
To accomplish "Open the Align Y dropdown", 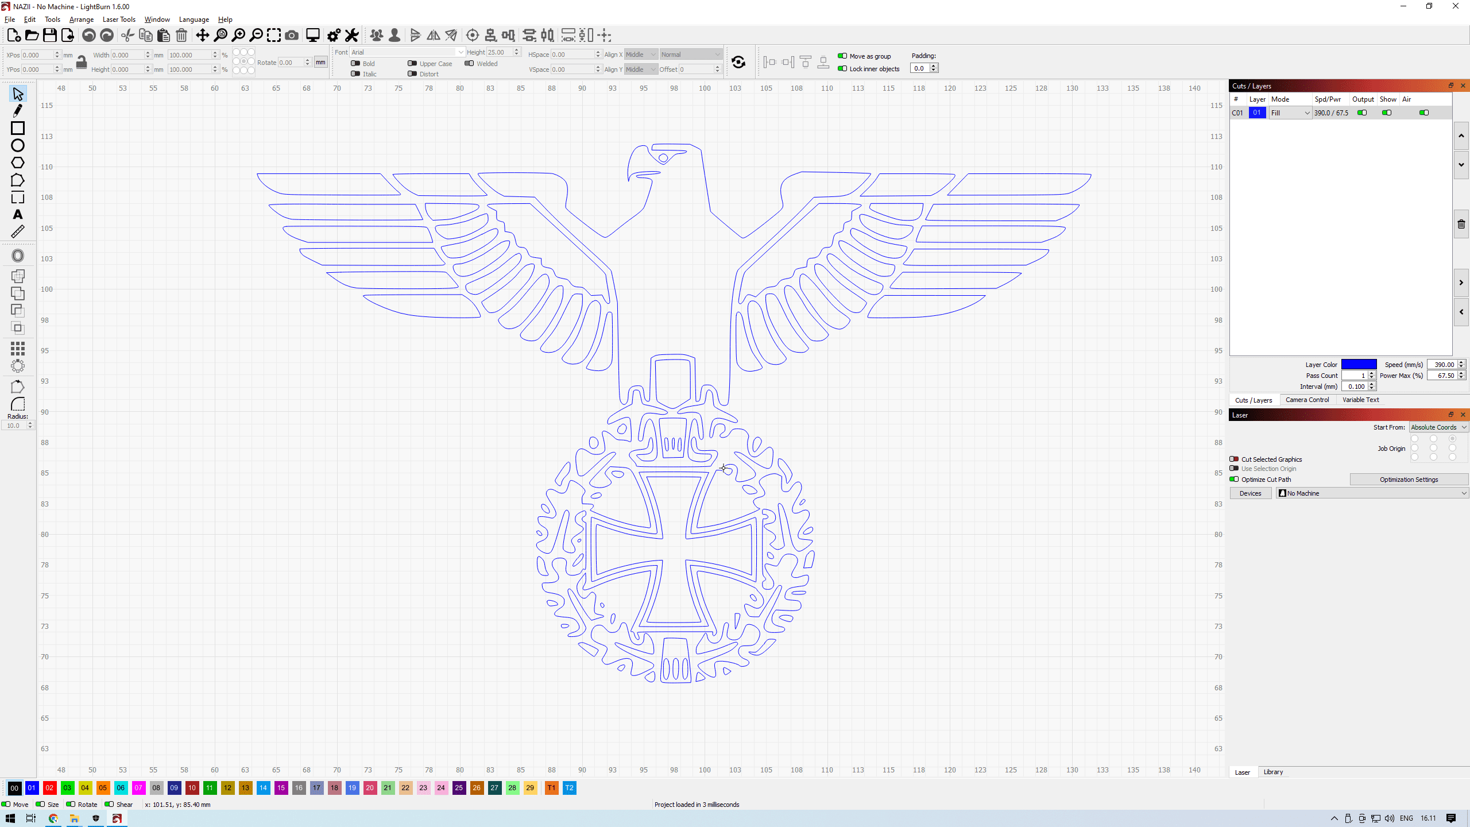I will [x=640, y=69].
